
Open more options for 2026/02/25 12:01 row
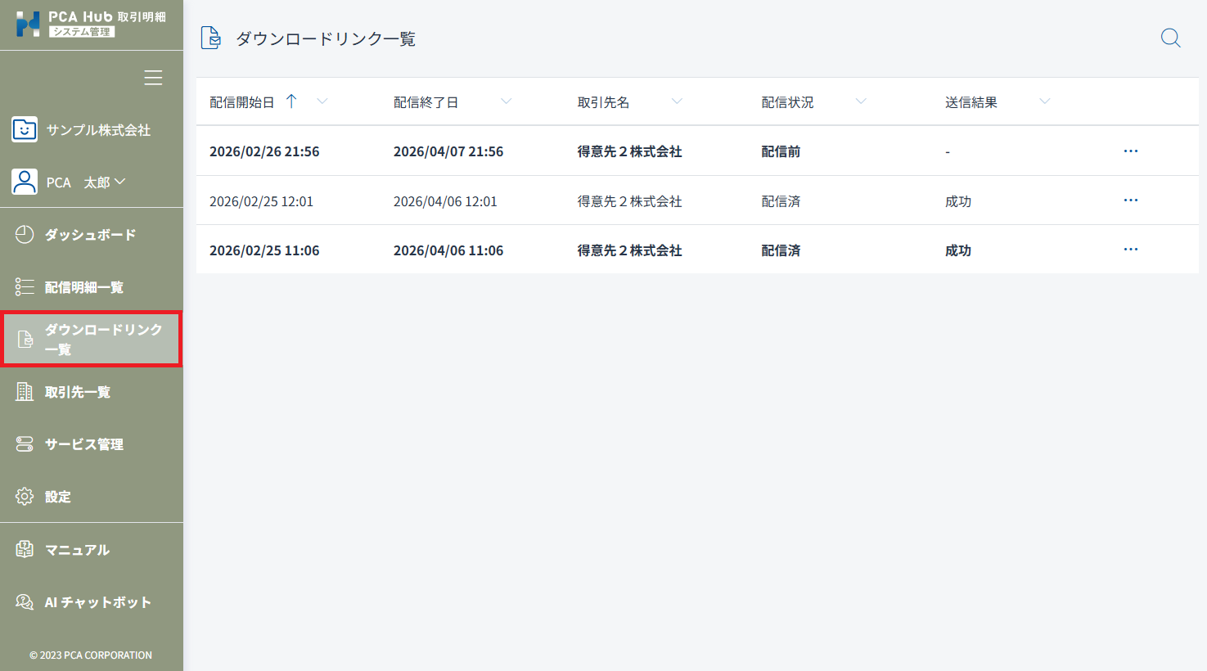click(1130, 200)
